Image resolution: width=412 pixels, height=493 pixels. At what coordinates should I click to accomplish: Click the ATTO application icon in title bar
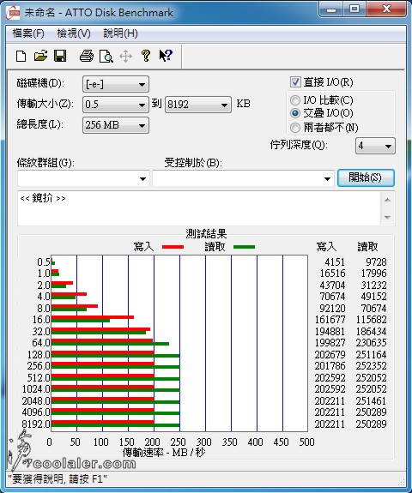(14, 13)
